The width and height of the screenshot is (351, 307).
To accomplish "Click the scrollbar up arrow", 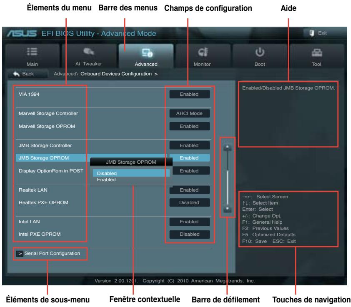I will point(228,147).
